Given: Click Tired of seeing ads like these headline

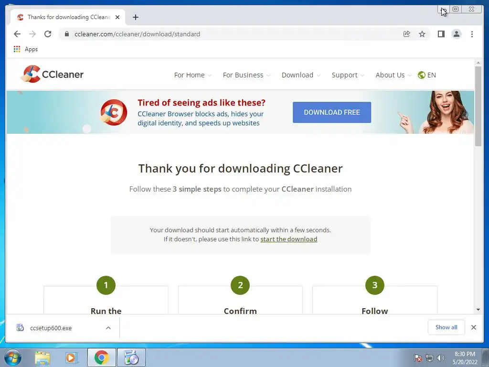Looking at the screenshot, I should (202, 103).
